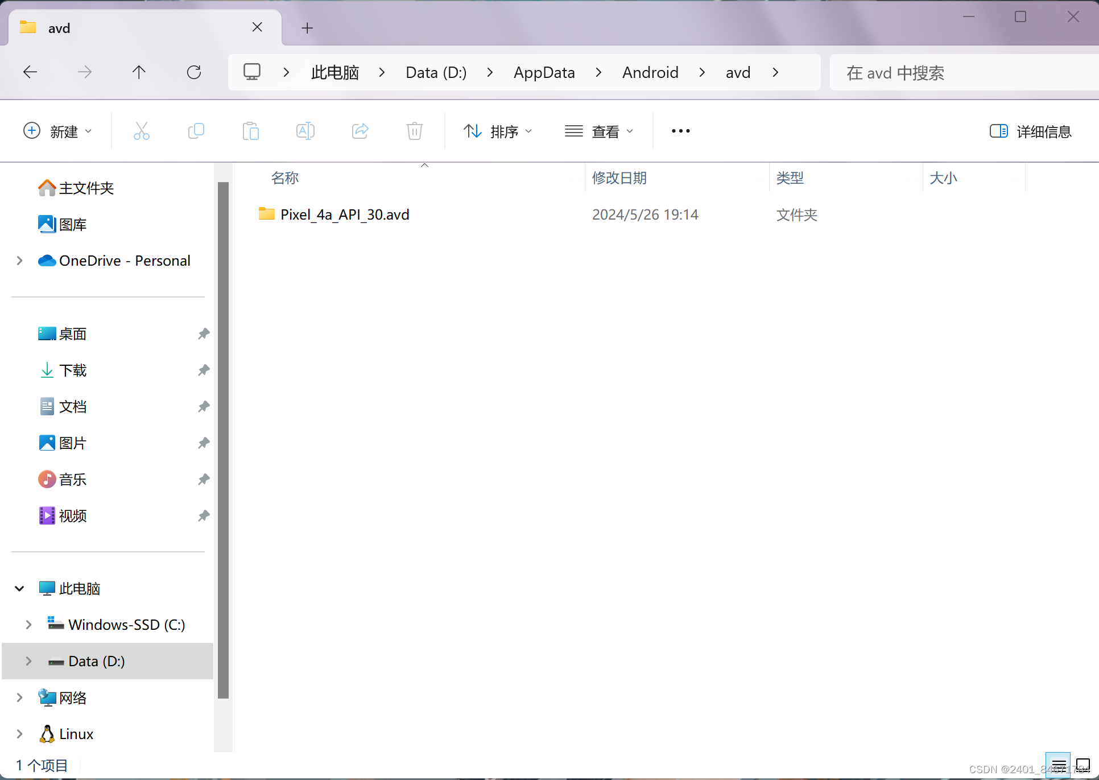The height and width of the screenshot is (780, 1099).
Task: Refresh the current folder view
Action: (194, 72)
